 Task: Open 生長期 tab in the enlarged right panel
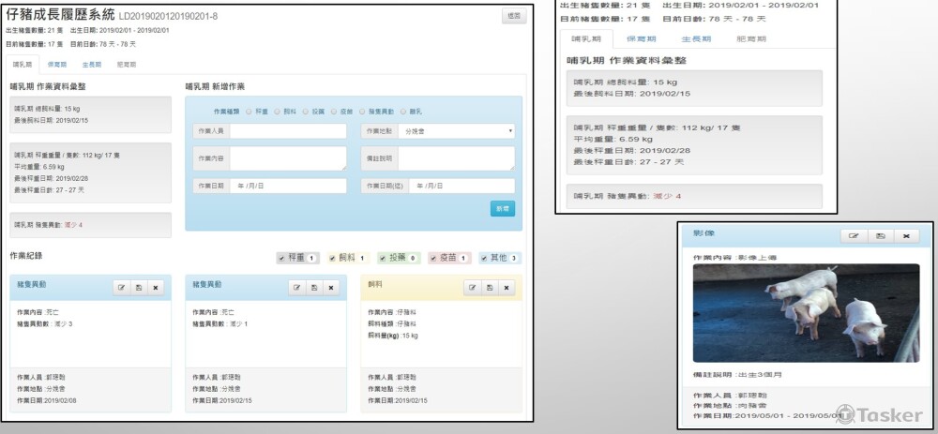695,38
